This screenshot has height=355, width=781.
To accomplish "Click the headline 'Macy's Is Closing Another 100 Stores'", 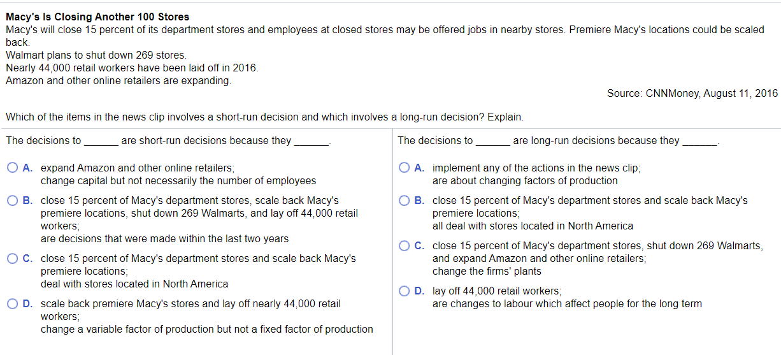I will [97, 17].
